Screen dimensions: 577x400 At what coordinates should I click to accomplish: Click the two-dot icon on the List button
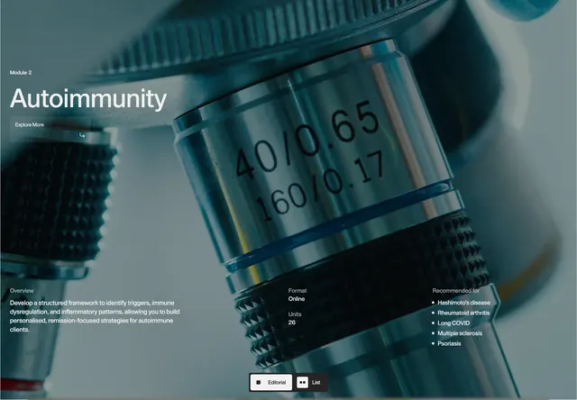pyautogui.click(x=302, y=382)
